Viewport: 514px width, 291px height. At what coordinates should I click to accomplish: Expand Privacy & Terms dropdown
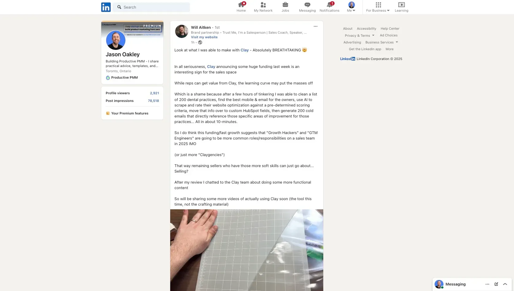(x=359, y=35)
